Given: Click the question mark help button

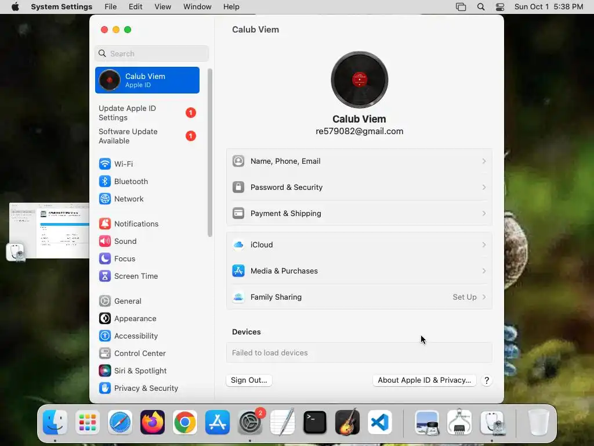Looking at the screenshot, I should point(487,380).
